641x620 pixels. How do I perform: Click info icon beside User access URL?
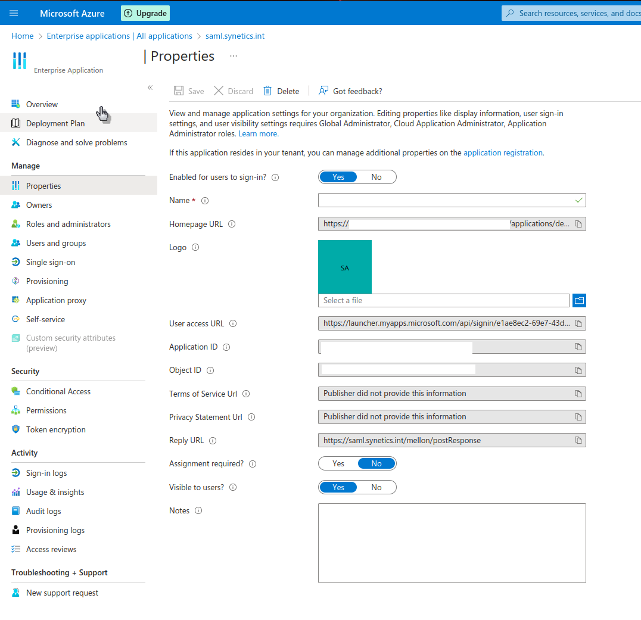(x=233, y=323)
